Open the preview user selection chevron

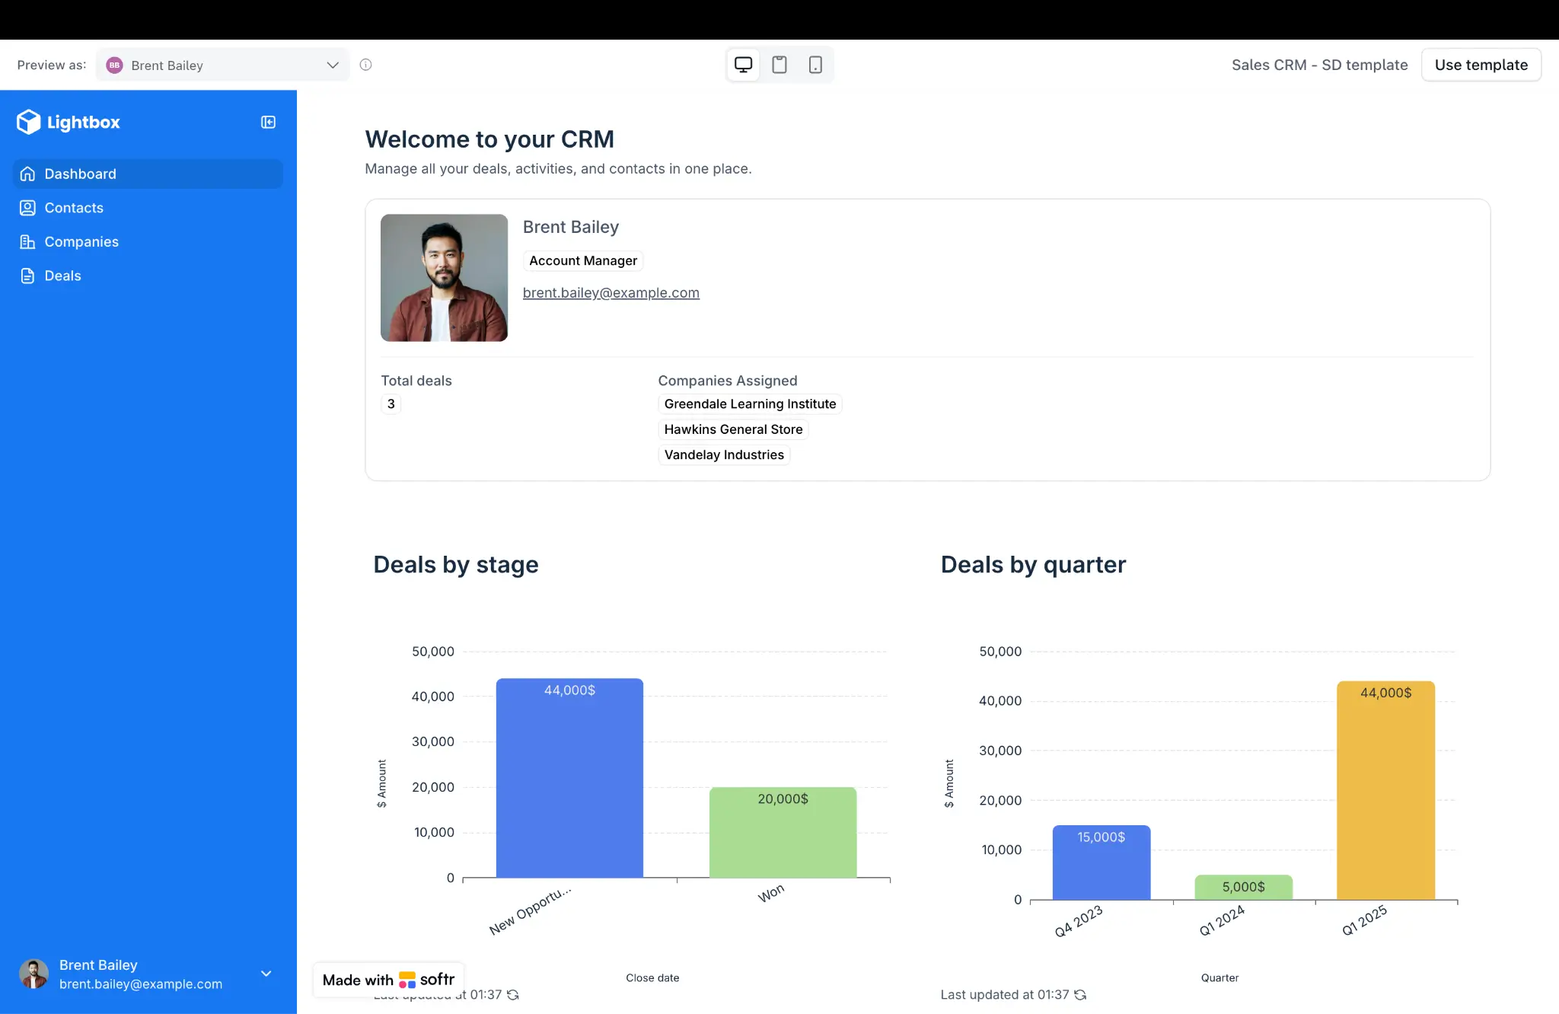333,65
